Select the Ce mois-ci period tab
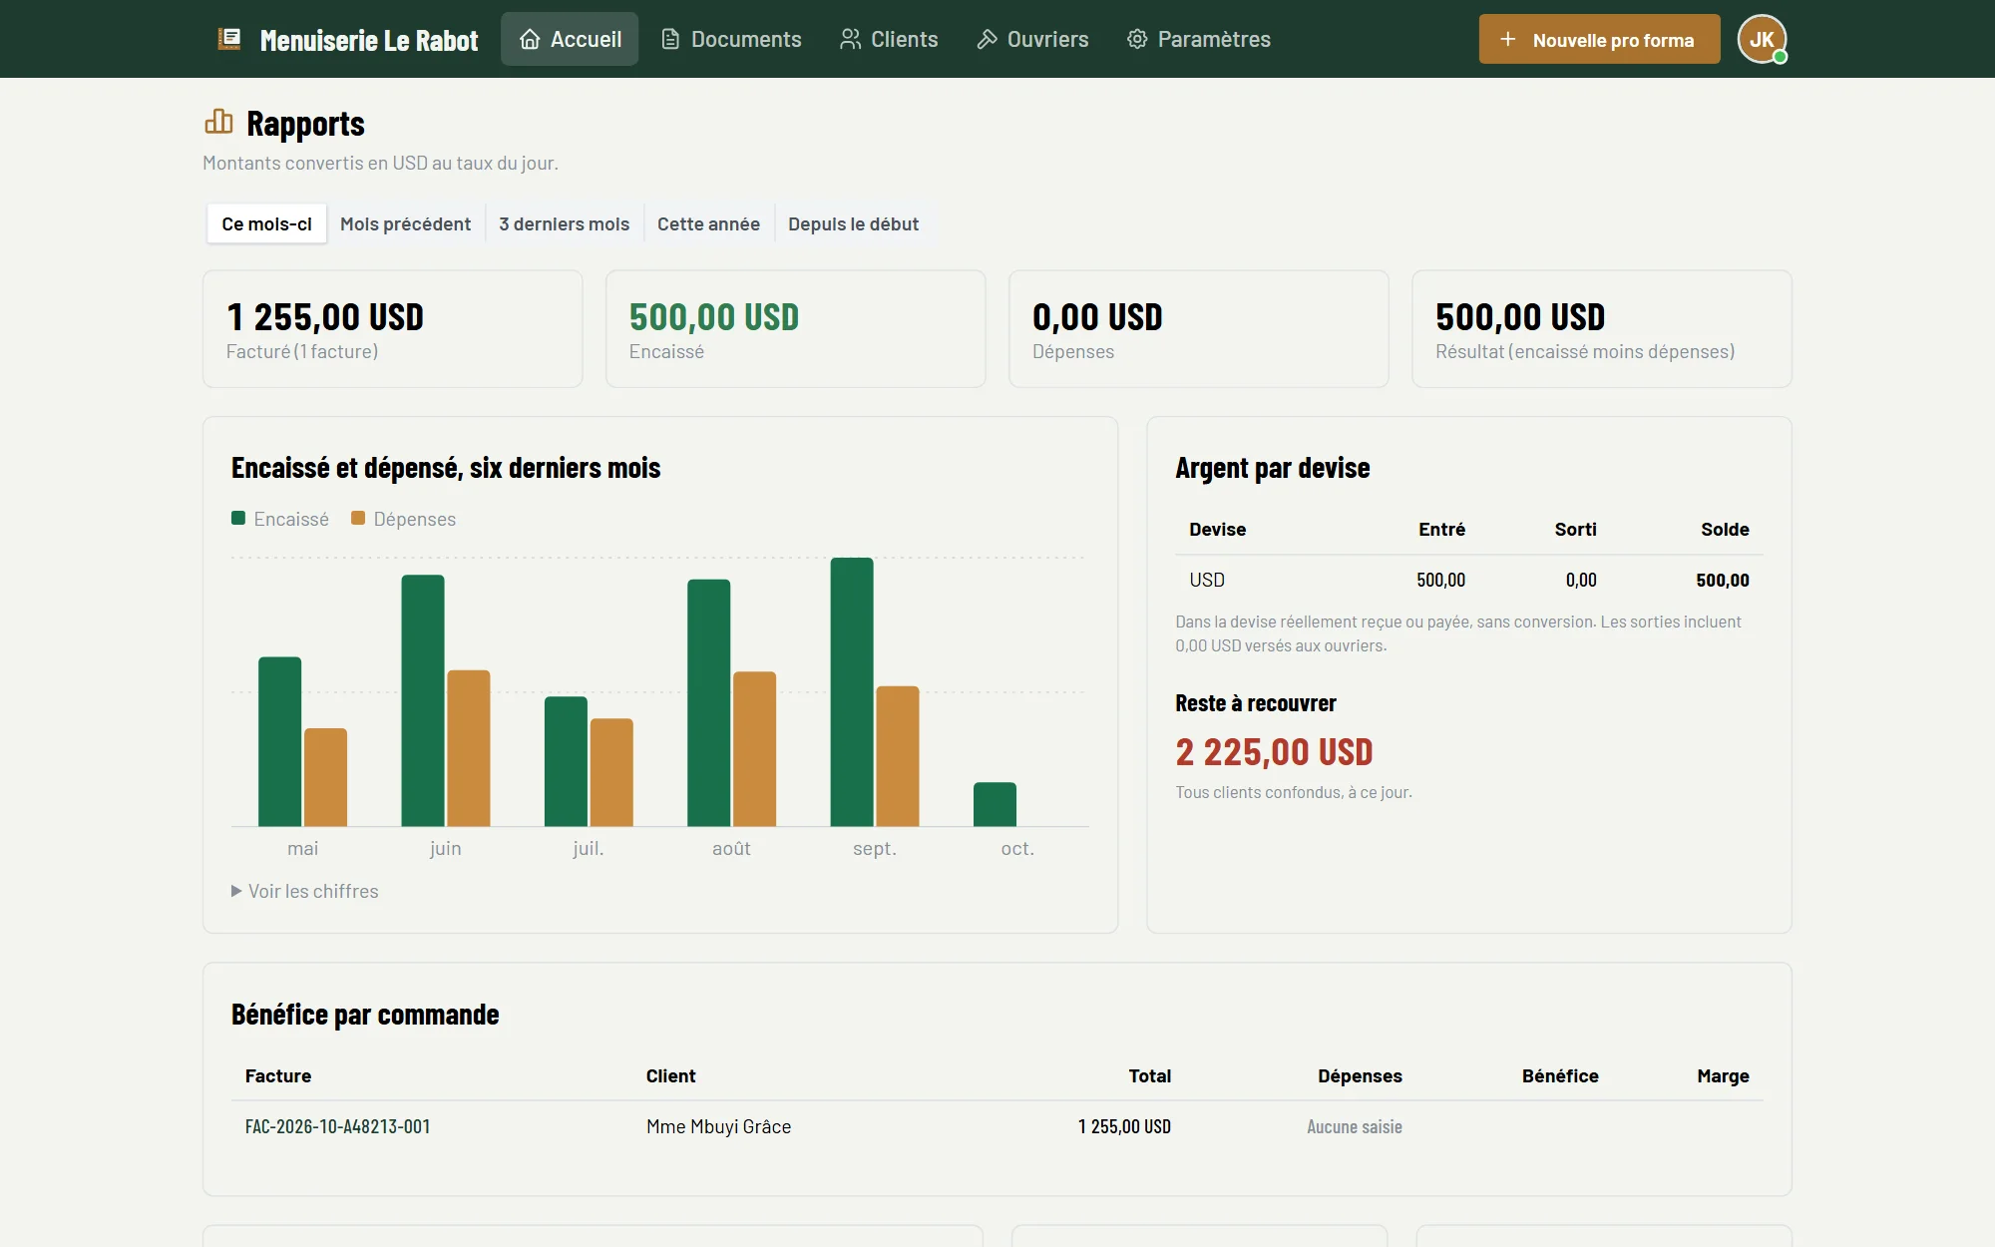Viewport: 1995px width, 1247px height. click(x=266, y=223)
